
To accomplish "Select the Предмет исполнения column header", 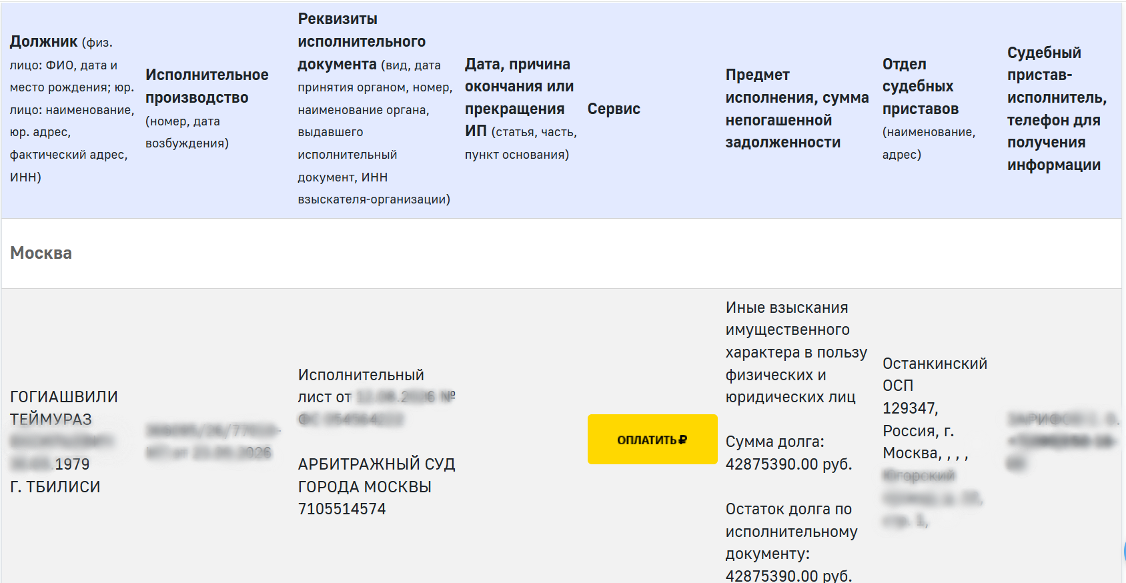I will (x=797, y=109).
